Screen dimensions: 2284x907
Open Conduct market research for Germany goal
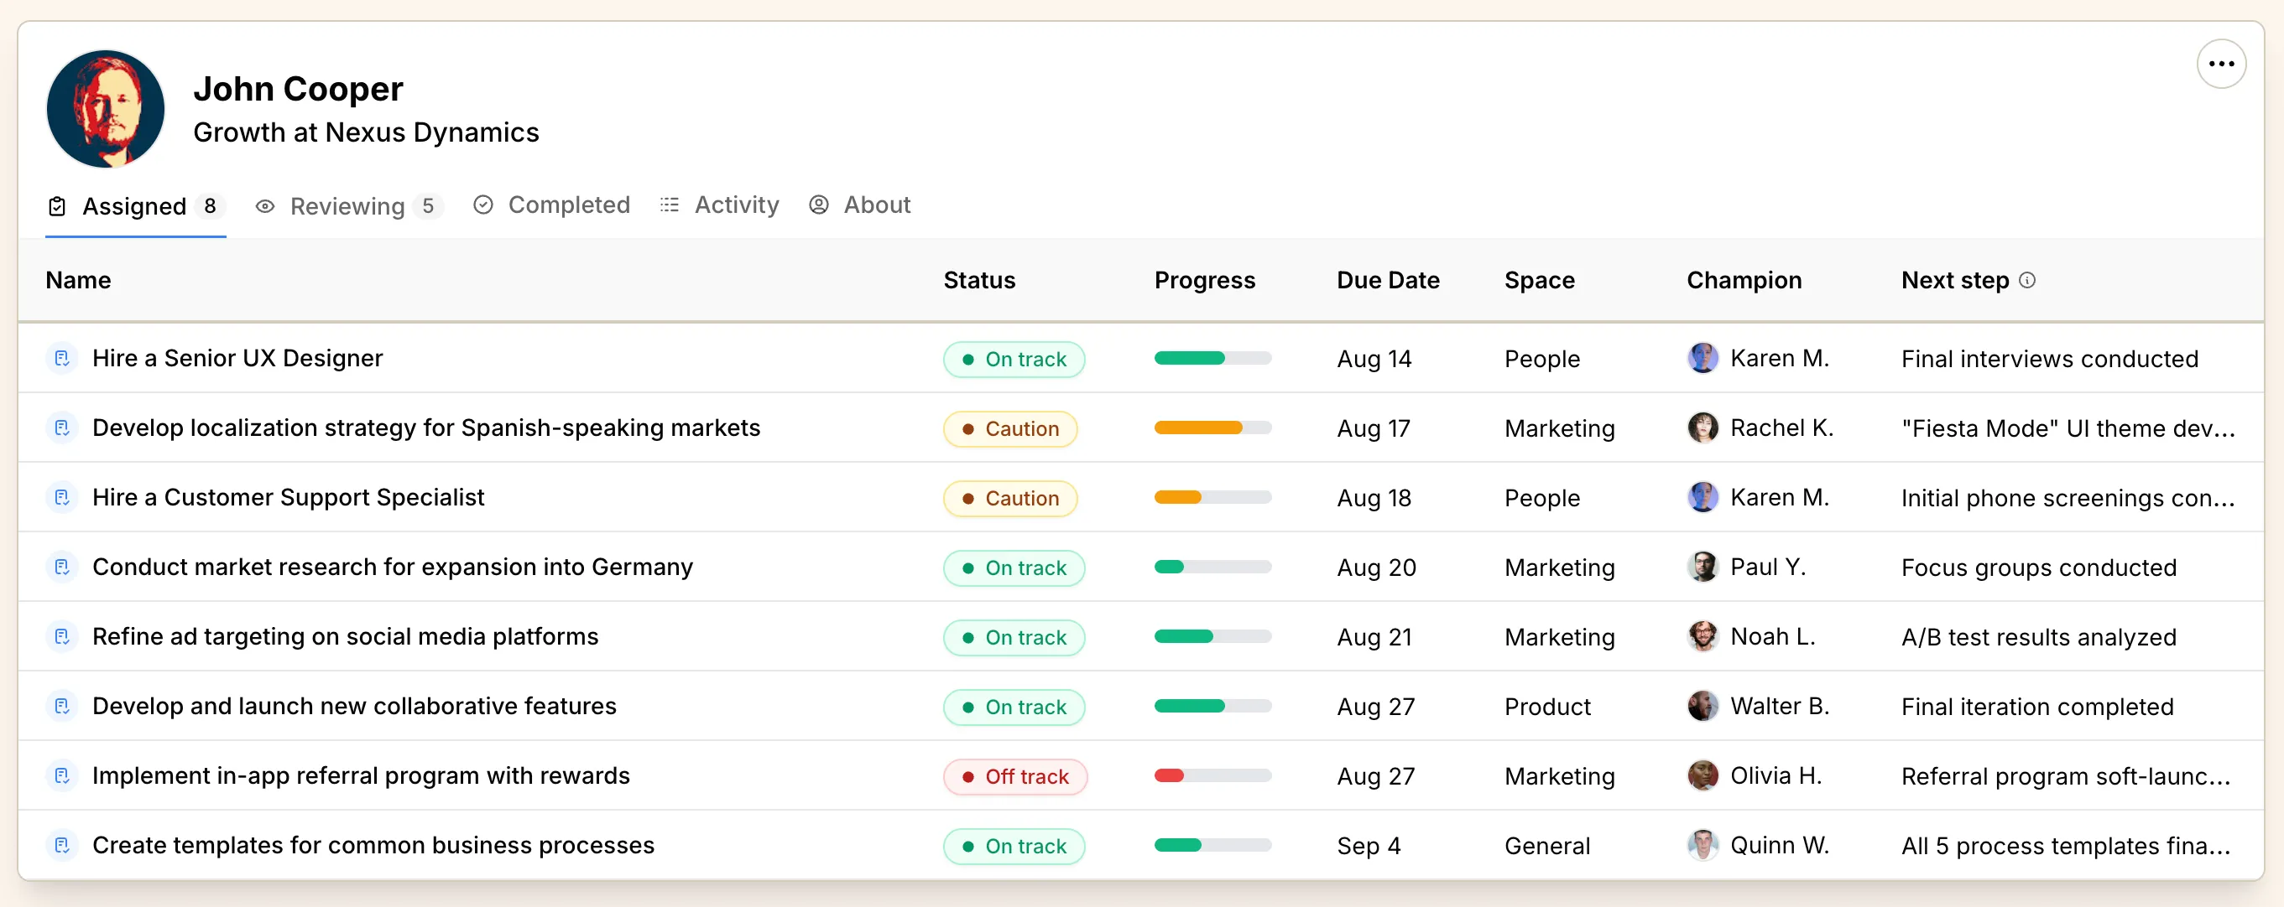[x=392, y=567]
